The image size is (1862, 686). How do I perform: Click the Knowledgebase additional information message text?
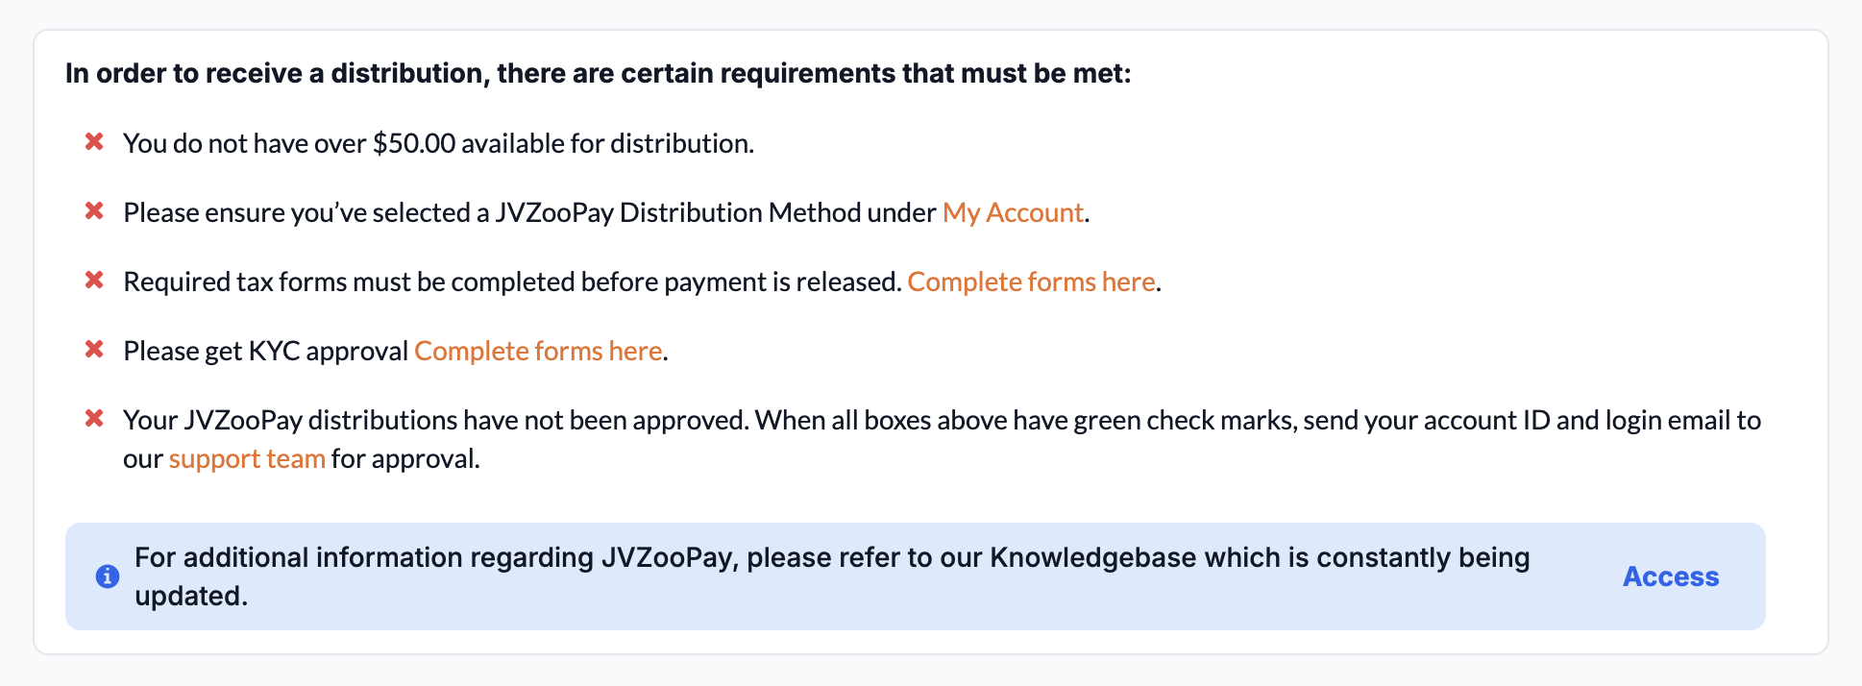(832, 576)
